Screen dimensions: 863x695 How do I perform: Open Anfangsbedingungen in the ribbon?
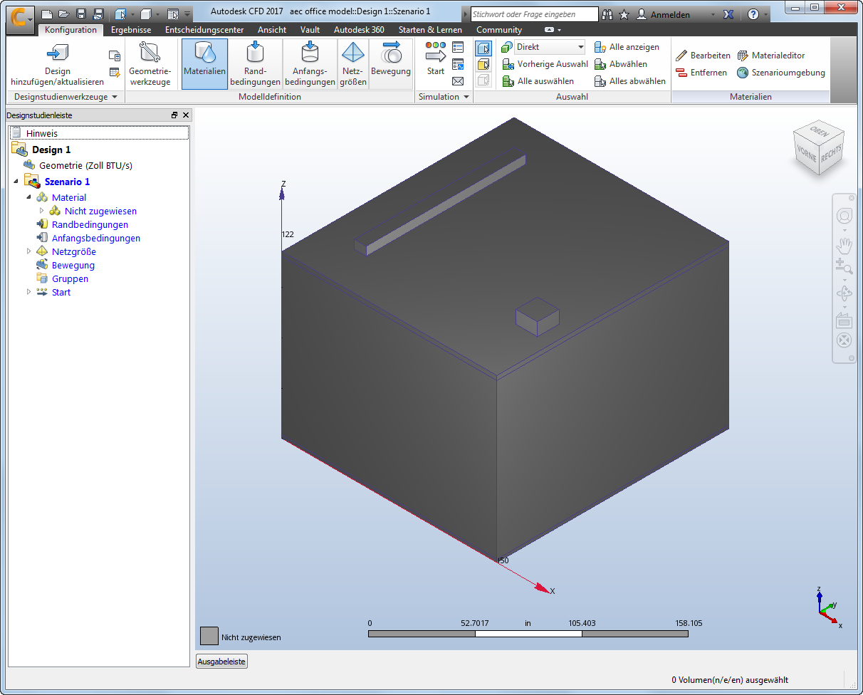coord(310,64)
